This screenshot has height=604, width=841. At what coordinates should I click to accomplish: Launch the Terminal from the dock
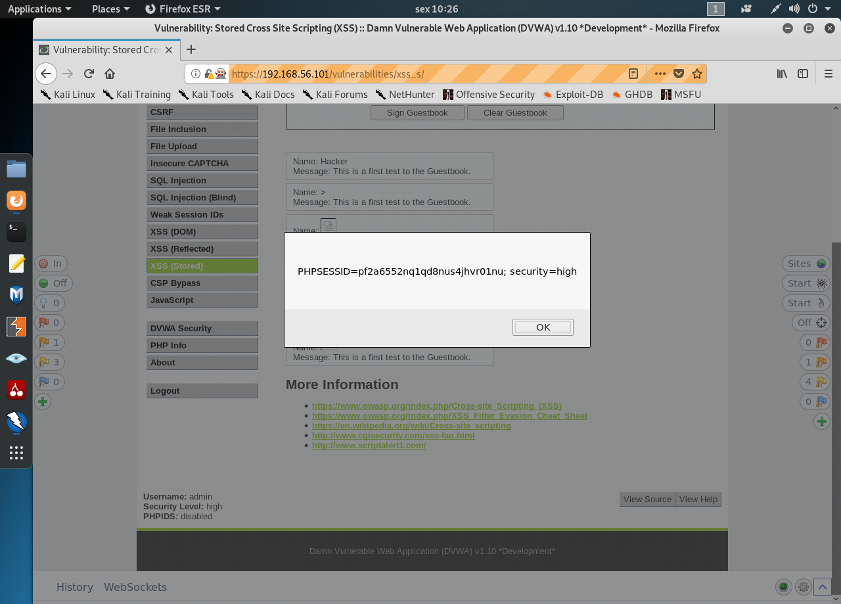coord(16,231)
